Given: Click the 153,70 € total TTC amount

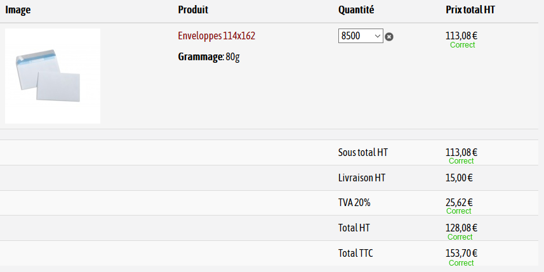Looking at the screenshot, I should point(461,253).
